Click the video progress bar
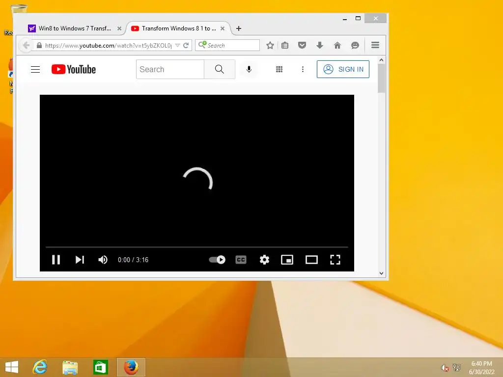 [x=197, y=247]
